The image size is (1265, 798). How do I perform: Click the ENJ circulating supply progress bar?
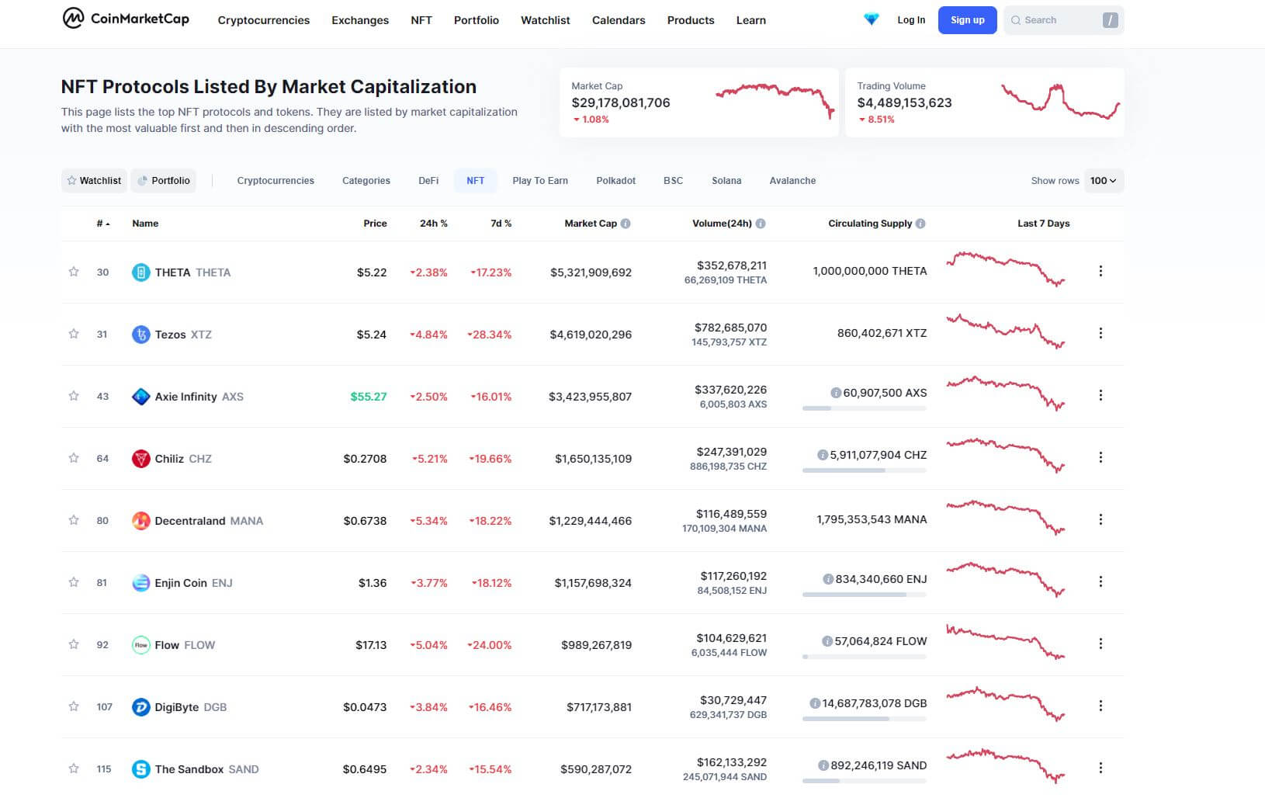pos(865,595)
